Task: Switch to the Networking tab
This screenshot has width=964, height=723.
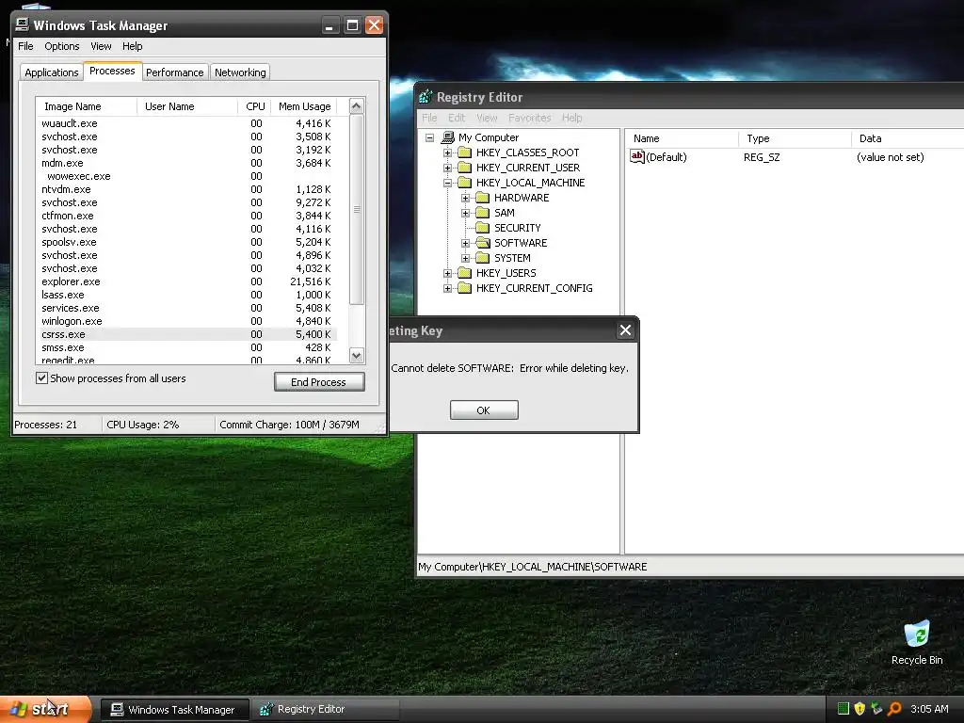Action: click(x=240, y=72)
